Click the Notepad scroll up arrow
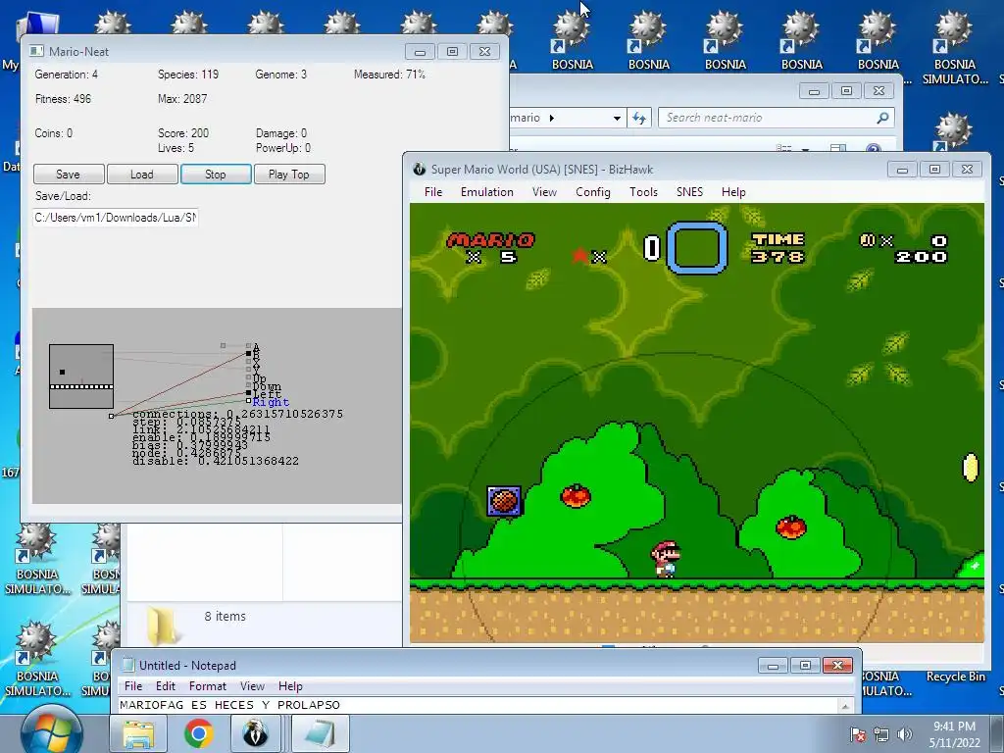1004x753 pixels. tap(845, 706)
